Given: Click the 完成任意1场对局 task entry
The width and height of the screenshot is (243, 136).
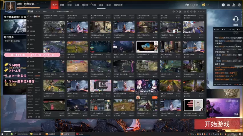Looking at the screenshot, I should tap(12, 41).
